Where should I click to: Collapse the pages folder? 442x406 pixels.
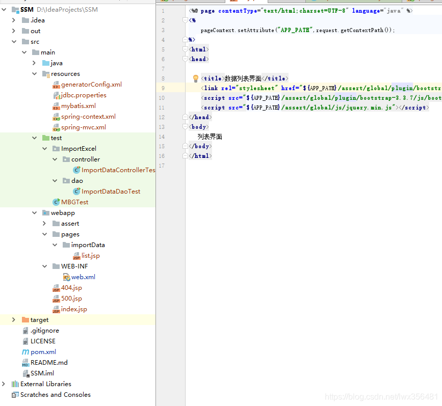(44, 234)
